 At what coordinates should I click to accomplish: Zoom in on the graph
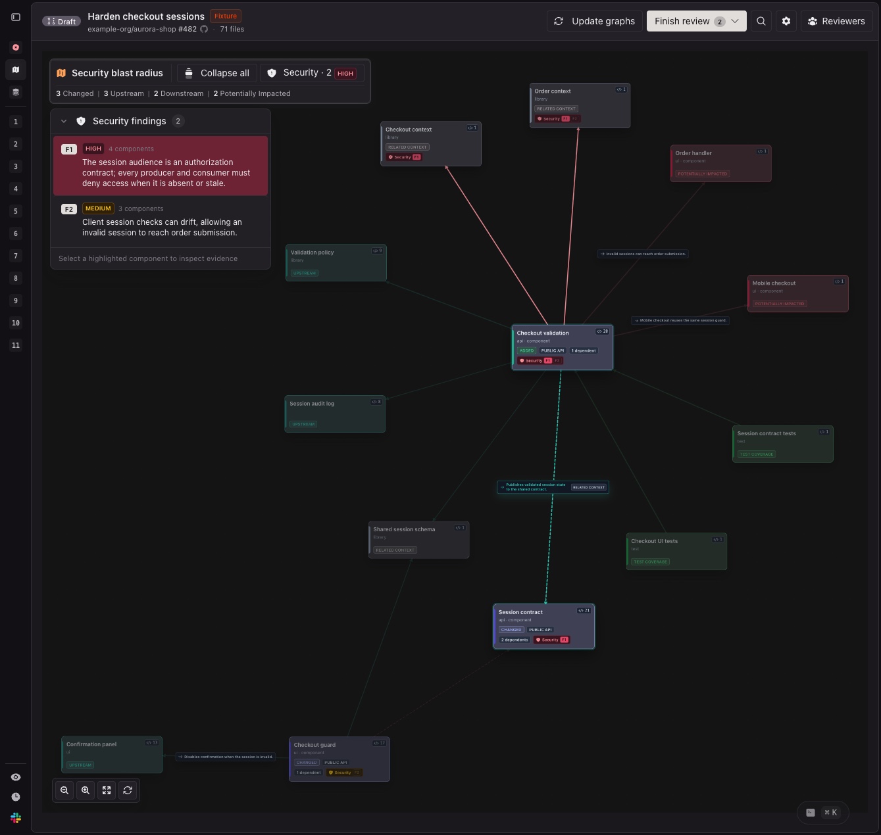(86, 790)
